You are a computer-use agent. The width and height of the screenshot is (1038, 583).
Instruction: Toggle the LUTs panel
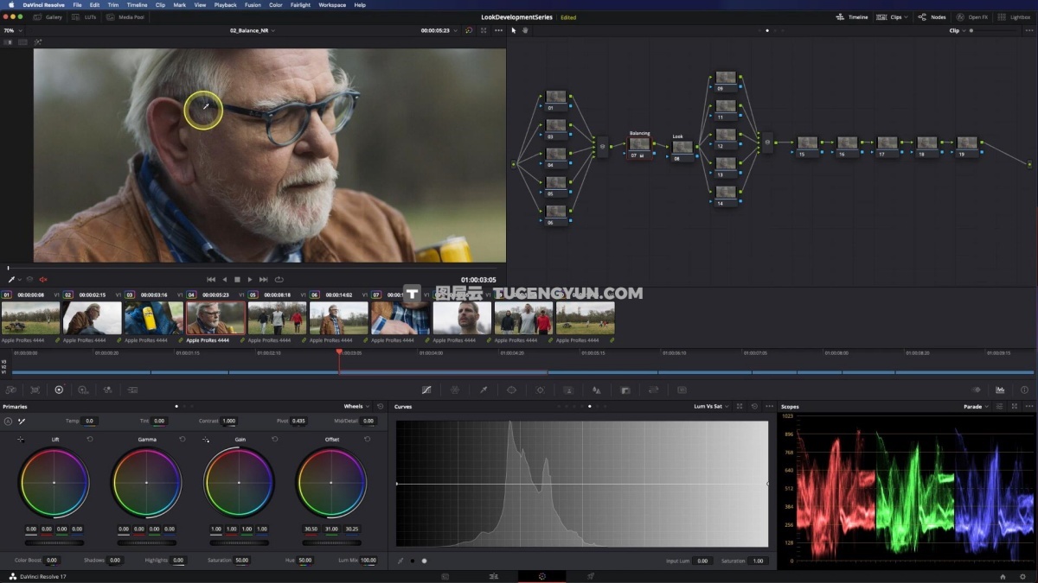(86, 17)
